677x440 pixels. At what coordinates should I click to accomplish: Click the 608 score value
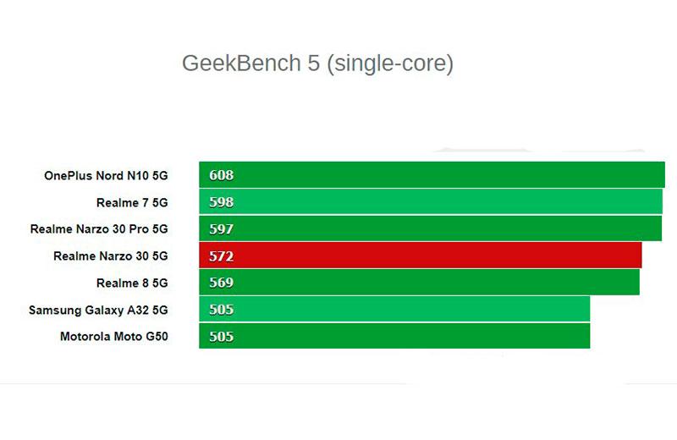(x=222, y=175)
